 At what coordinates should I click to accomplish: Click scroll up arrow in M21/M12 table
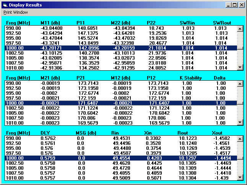point(240,83)
